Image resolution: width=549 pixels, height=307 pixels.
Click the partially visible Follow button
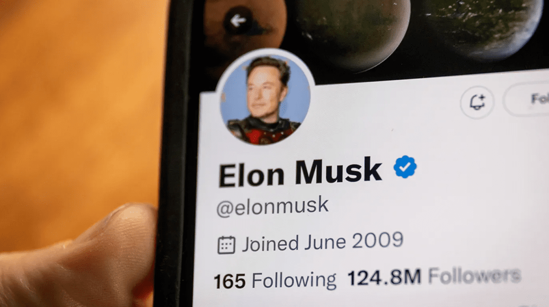pyautogui.click(x=527, y=99)
